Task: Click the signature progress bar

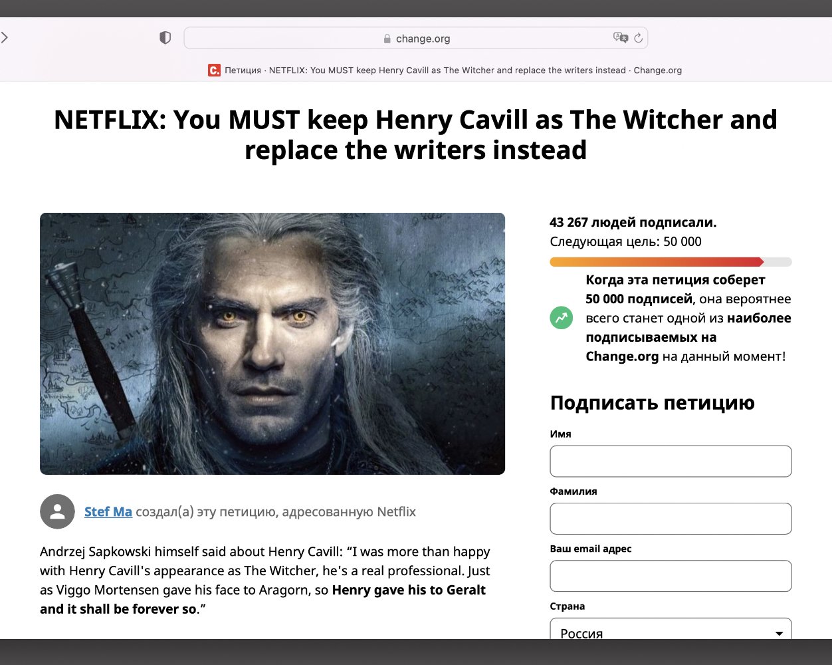Action: 670,261
